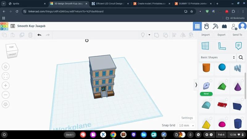Image resolution: width=247 pixels, height=139 pixels.
Task: Click the Export button
Action: point(221,35)
